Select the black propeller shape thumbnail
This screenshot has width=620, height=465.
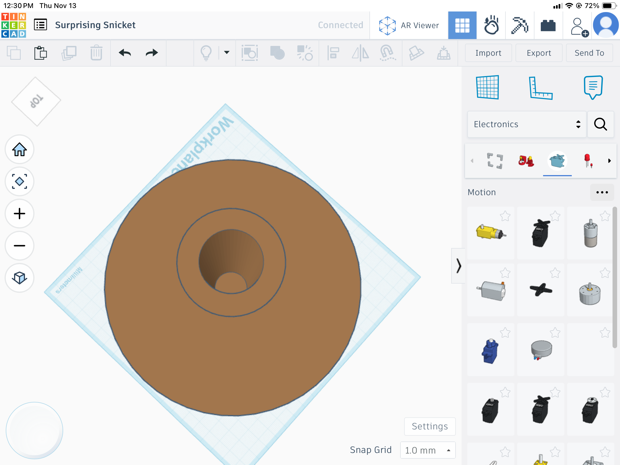[x=540, y=290]
